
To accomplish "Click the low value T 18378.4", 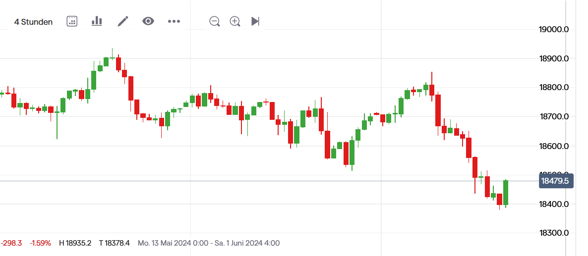I will click(114, 243).
